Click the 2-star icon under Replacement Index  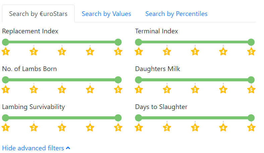[x=34, y=52]
